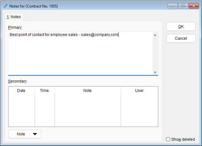
Task: Cancel the notes dialog
Action: [181, 38]
